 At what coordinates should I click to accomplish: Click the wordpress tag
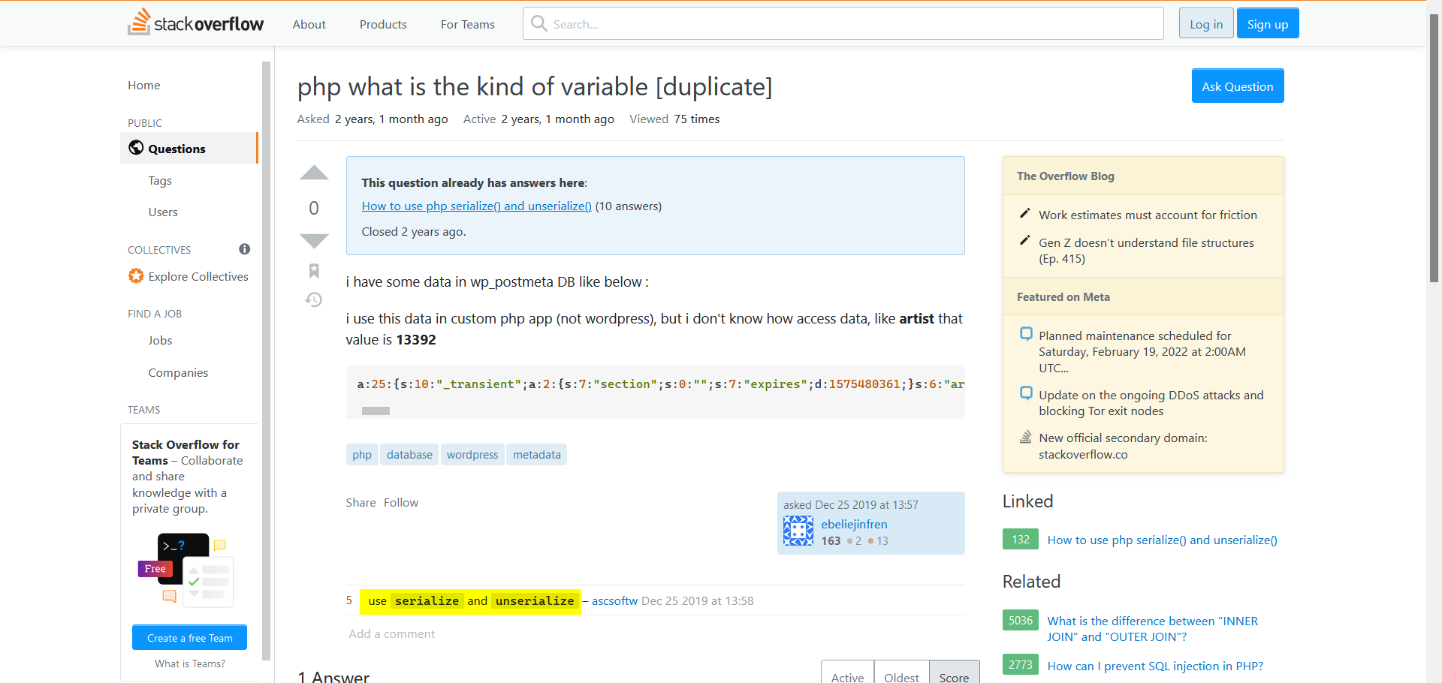[x=472, y=455]
